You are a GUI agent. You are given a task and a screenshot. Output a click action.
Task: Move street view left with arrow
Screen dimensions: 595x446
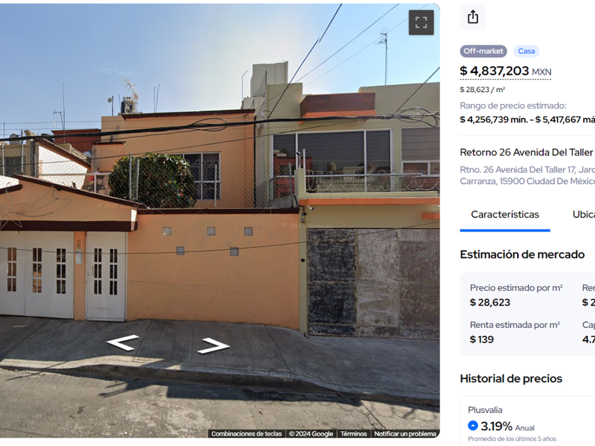pyautogui.click(x=122, y=343)
